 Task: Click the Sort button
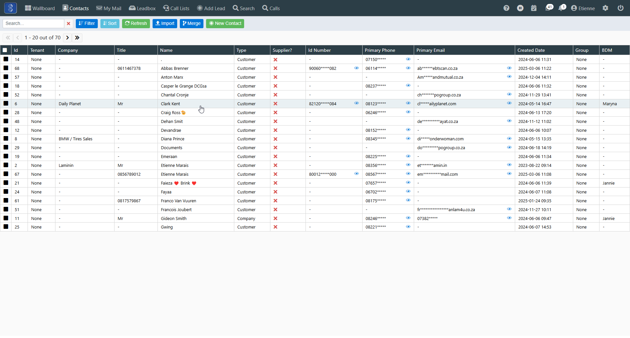point(110,24)
